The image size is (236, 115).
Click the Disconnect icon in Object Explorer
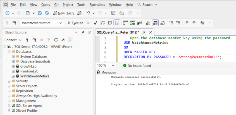pyautogui.click(x=35, y=40)
